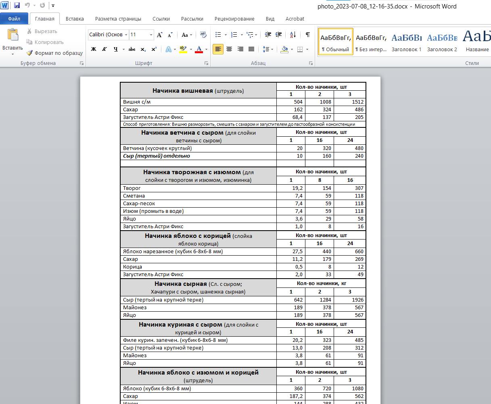Open the Файл tab
This screenshot has height=404, width=491.
14,19
